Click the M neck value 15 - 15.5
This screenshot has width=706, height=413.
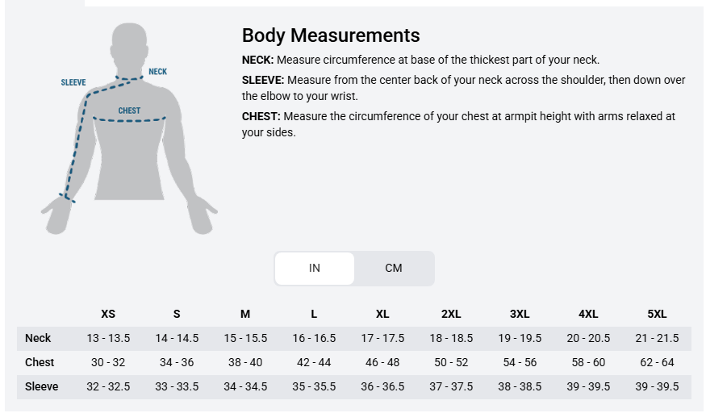[245, 338]
